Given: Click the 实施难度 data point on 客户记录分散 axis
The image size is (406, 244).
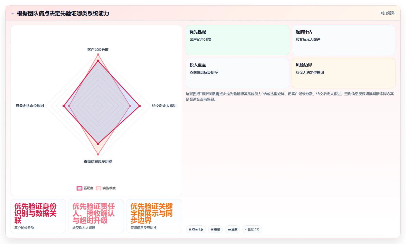Looking at the screenshot, I should [98, 54].
